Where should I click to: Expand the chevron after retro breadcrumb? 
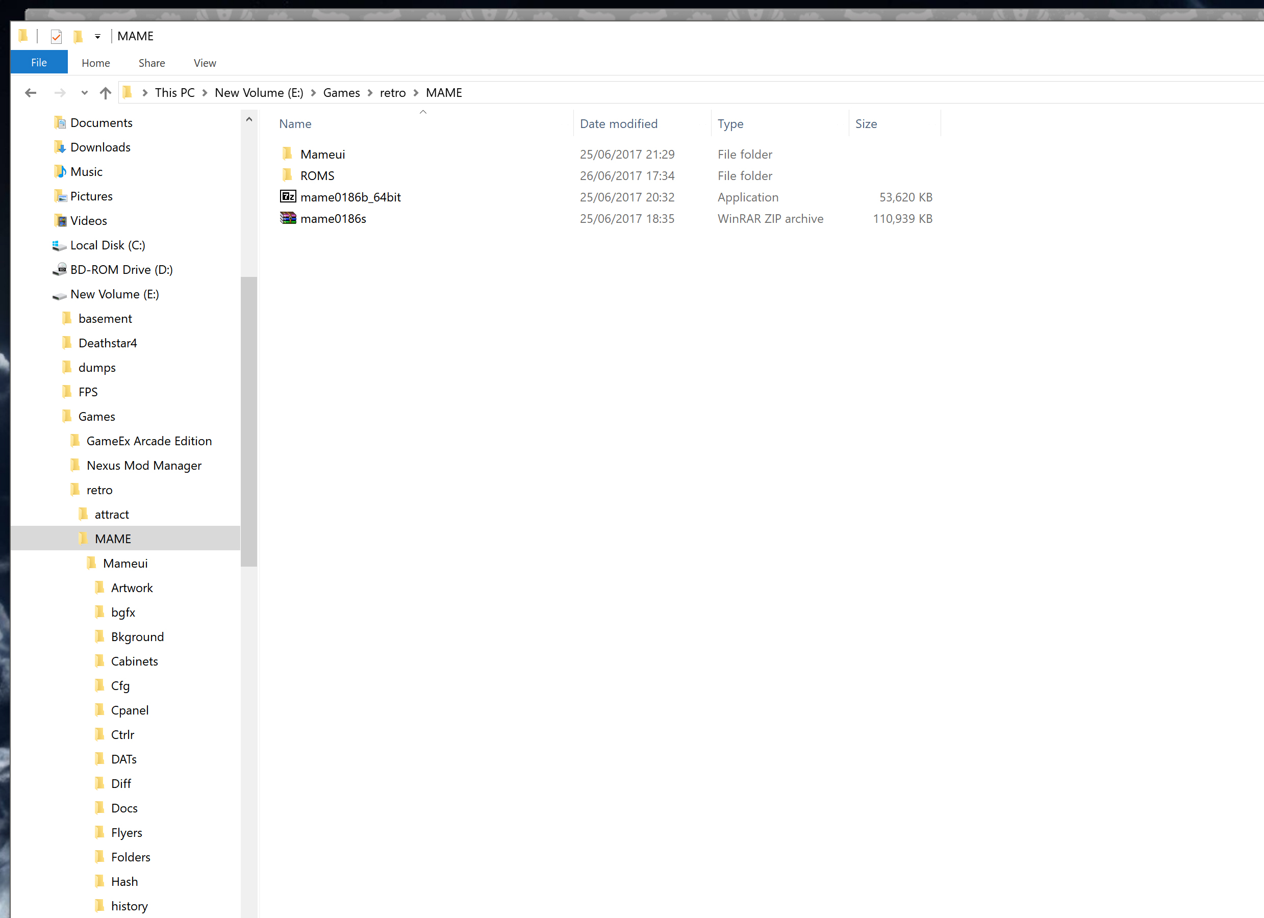tap(416, 93)
